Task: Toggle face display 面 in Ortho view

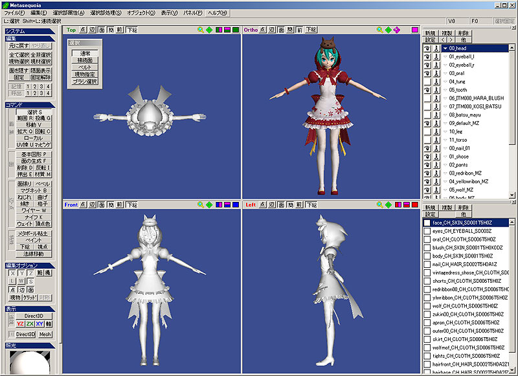Action: click(x=281, y=30)
